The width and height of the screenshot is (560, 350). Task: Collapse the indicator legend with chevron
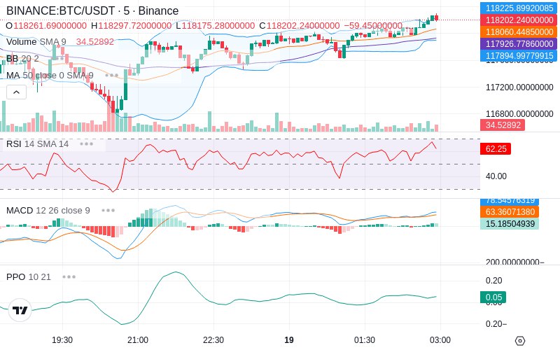click(x=16, y=92)
